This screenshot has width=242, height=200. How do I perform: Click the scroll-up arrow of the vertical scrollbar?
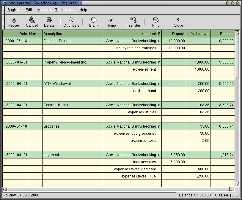(x=237, y=32)
